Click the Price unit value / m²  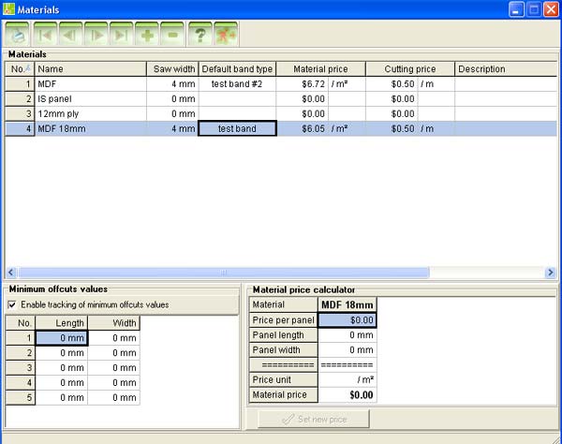pos(348,380)
